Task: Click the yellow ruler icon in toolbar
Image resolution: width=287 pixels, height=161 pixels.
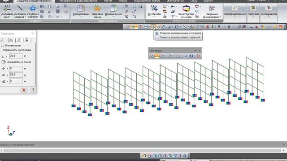Action: click(x=275, y=27)
